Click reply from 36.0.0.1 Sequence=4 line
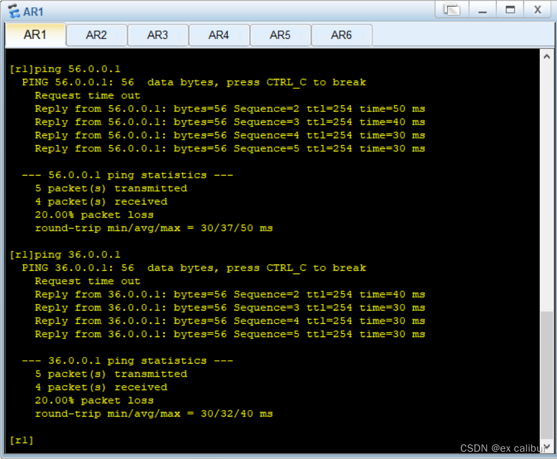Screen dimensions: 557x459 (x=230, y=321)
